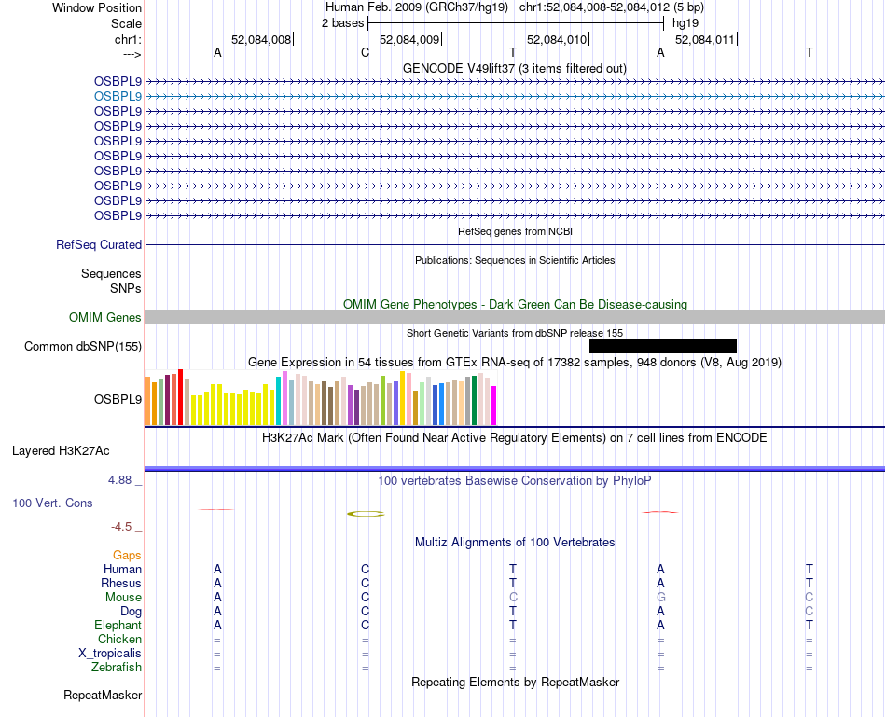
Task: Open the light-blue highlighted OSBPL9 transcript label
Action: coord(118,97)
